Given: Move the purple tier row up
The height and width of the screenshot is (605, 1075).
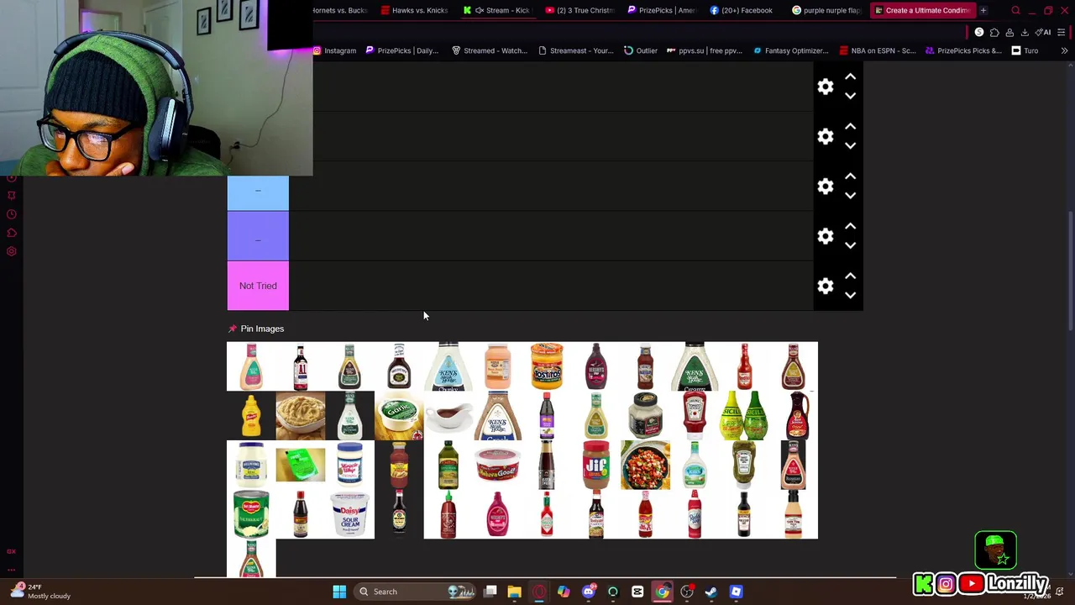Looking at the screenshot, I should coord(850,226).
